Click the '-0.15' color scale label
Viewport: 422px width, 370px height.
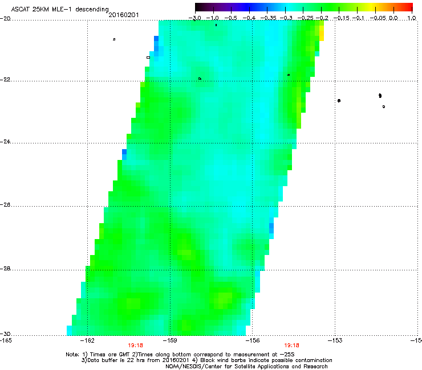pyautogui.click(x=342, y=18)
